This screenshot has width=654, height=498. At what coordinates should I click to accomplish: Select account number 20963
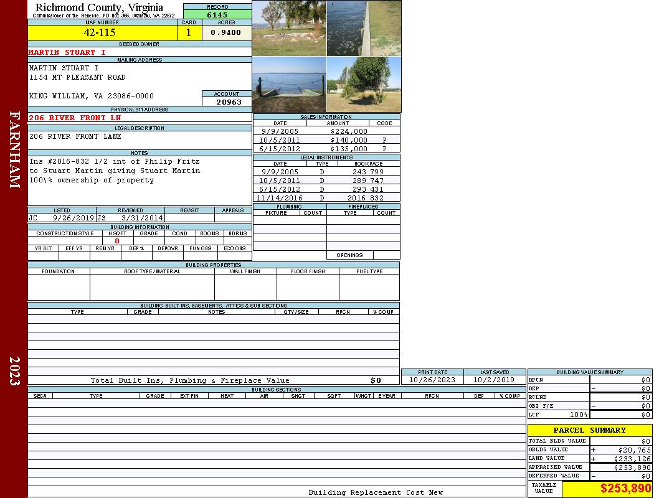pos(227,102)
